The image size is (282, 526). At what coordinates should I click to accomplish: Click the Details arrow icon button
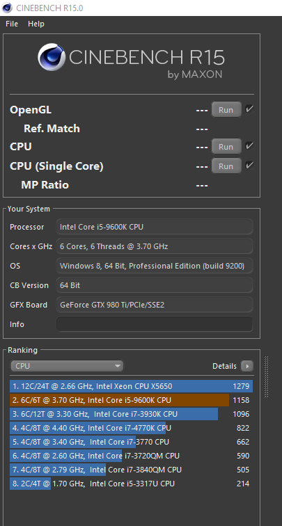click(x=247, y=366)
